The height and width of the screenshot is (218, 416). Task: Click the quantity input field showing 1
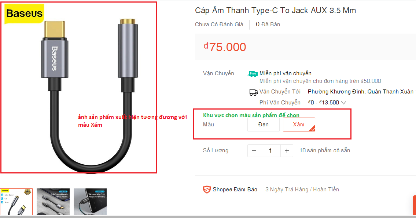270,150
